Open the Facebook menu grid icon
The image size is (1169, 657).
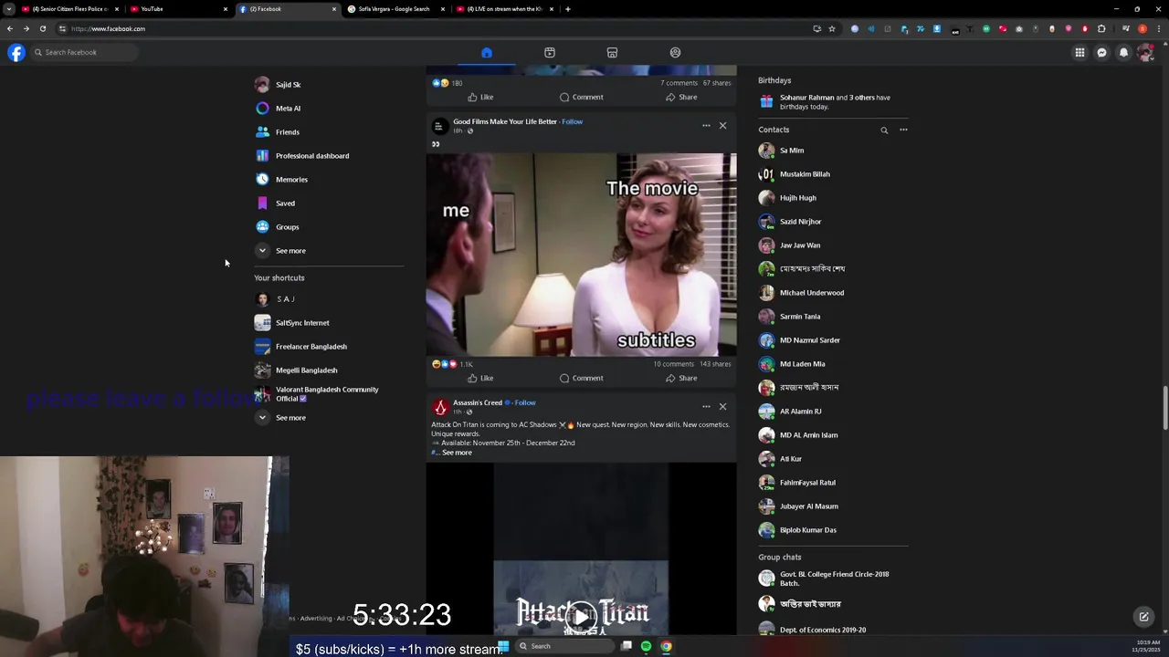tap(1079, 52)
